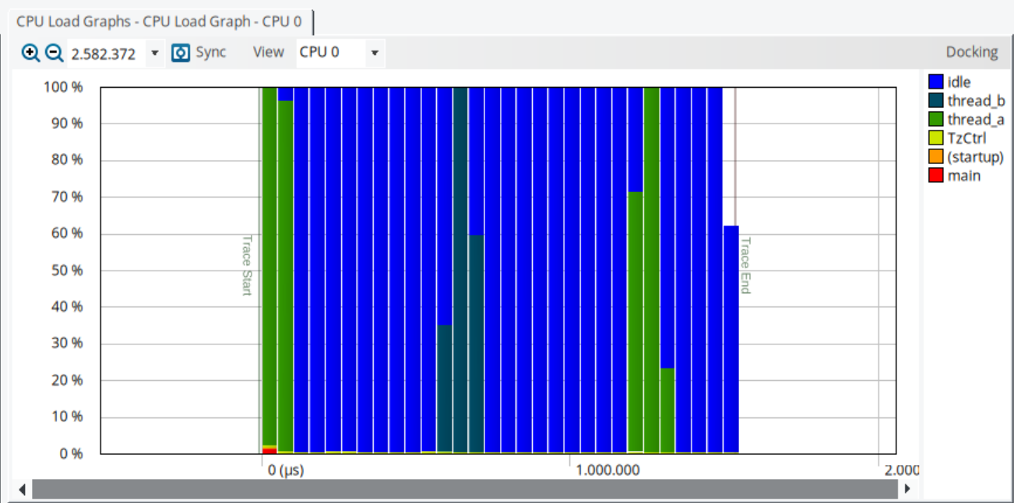The image size is (1014, 503).
Task: Click the 50 % axis label
Action: (66, 271)
